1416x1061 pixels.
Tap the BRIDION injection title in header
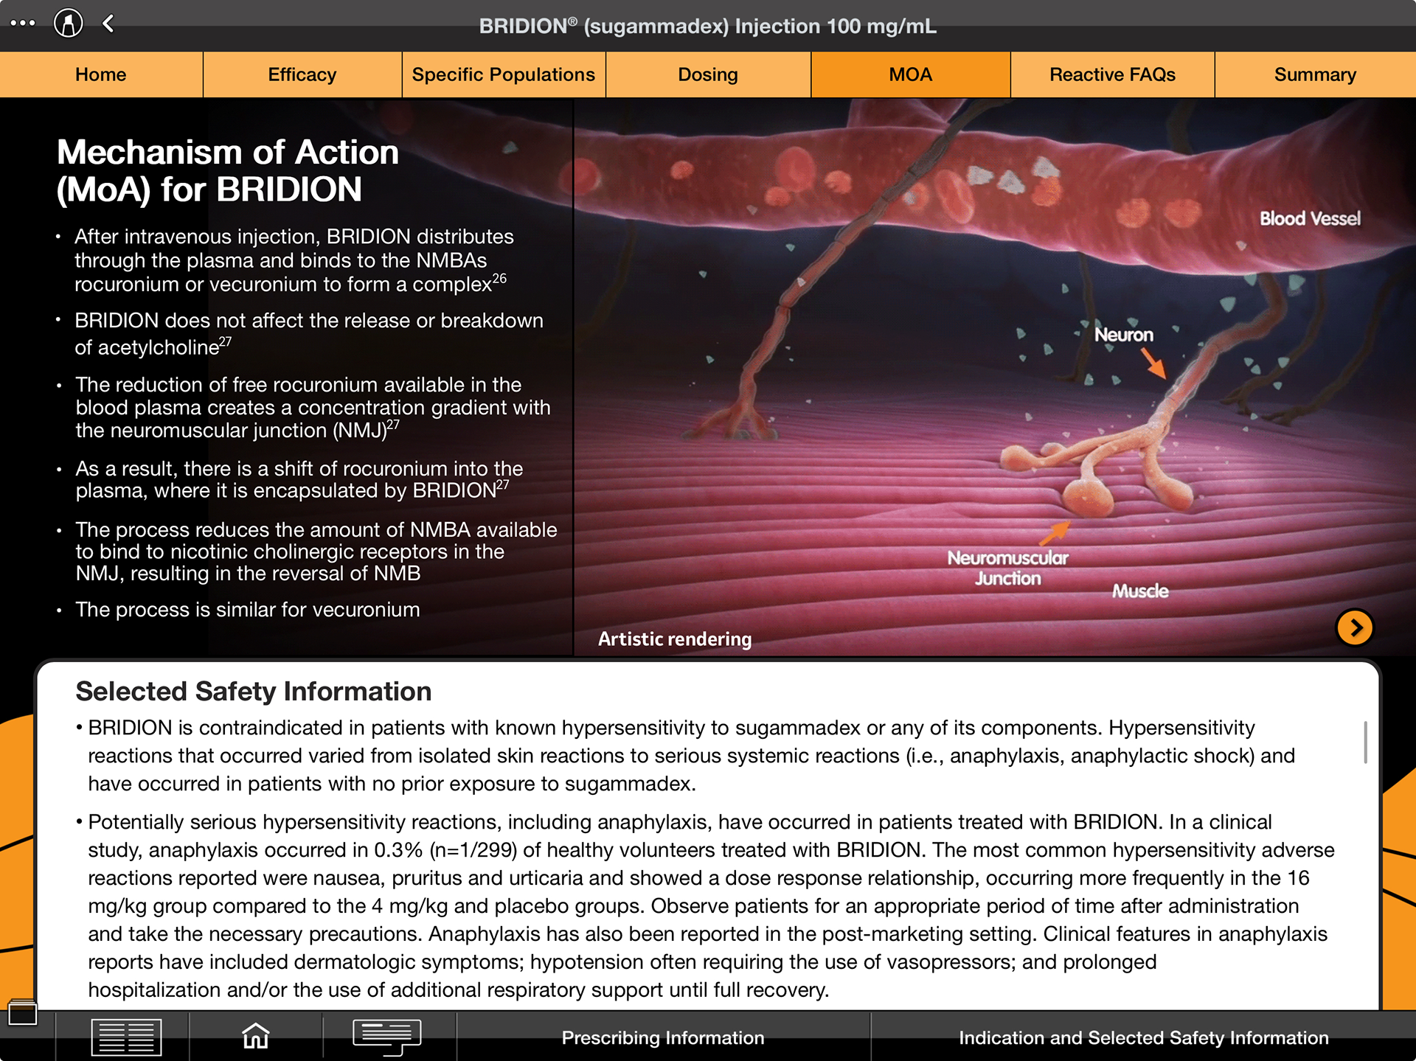tap(708, 26)
